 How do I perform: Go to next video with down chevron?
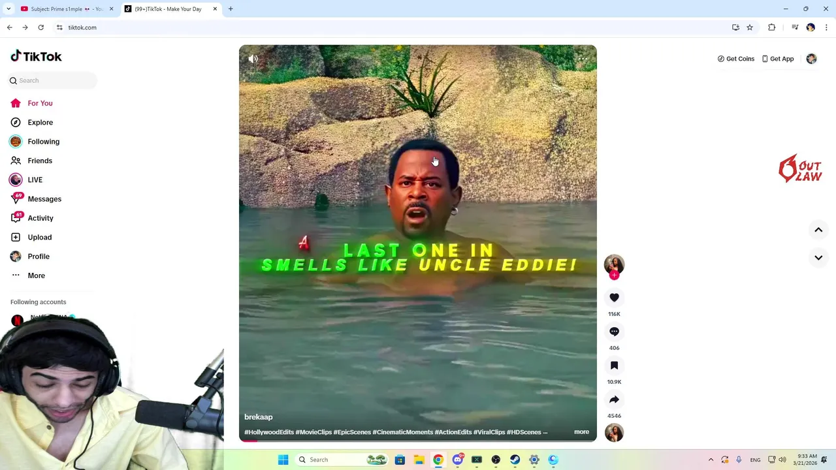818,258
